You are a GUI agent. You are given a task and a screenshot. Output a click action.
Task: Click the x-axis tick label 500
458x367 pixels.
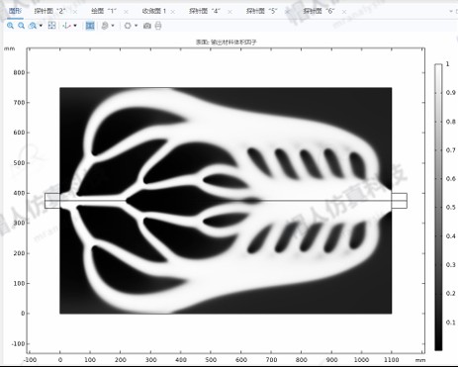click(x=211, y=360)
